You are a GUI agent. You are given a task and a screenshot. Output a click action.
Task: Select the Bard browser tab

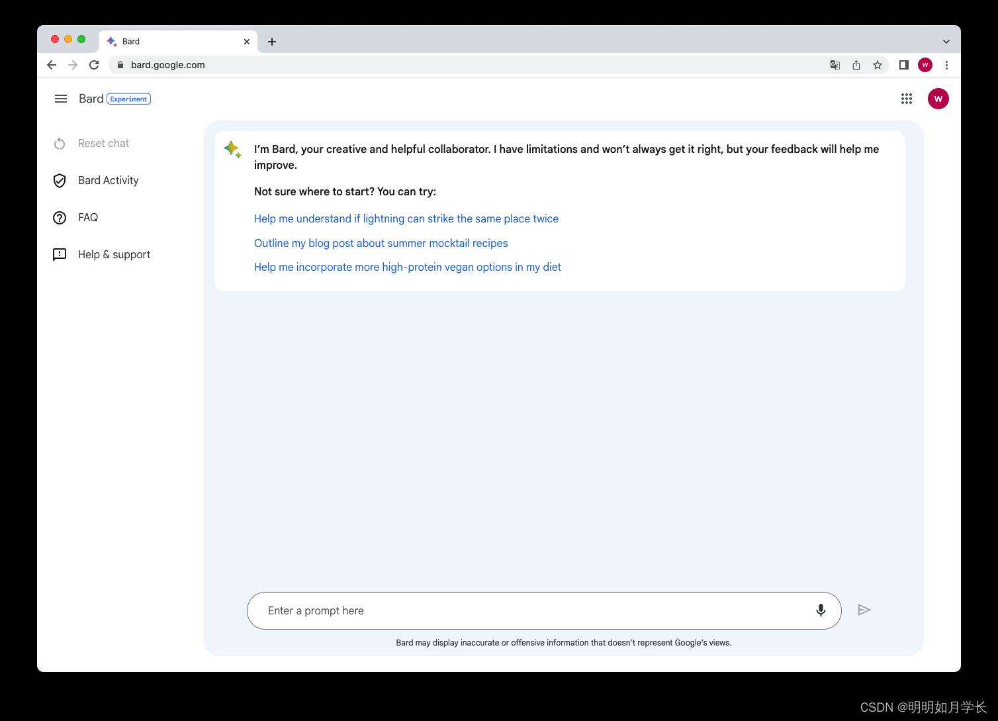178,41
